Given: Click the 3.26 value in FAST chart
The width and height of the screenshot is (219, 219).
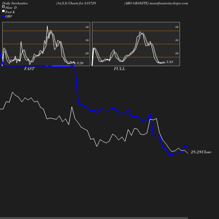Looking at the screenshot, I should (x=80, y=63).
